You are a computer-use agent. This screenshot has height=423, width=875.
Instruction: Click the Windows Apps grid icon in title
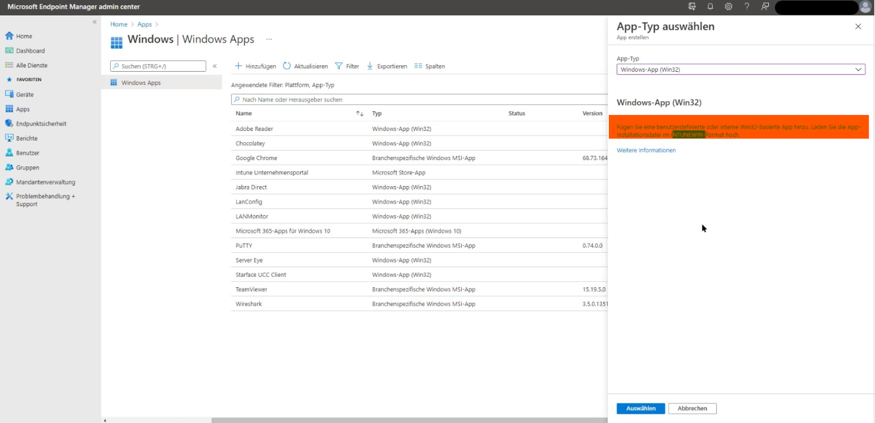117,42
